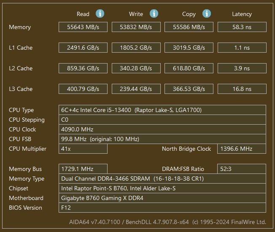Click the BIOS Version value F12

[162, 208]
